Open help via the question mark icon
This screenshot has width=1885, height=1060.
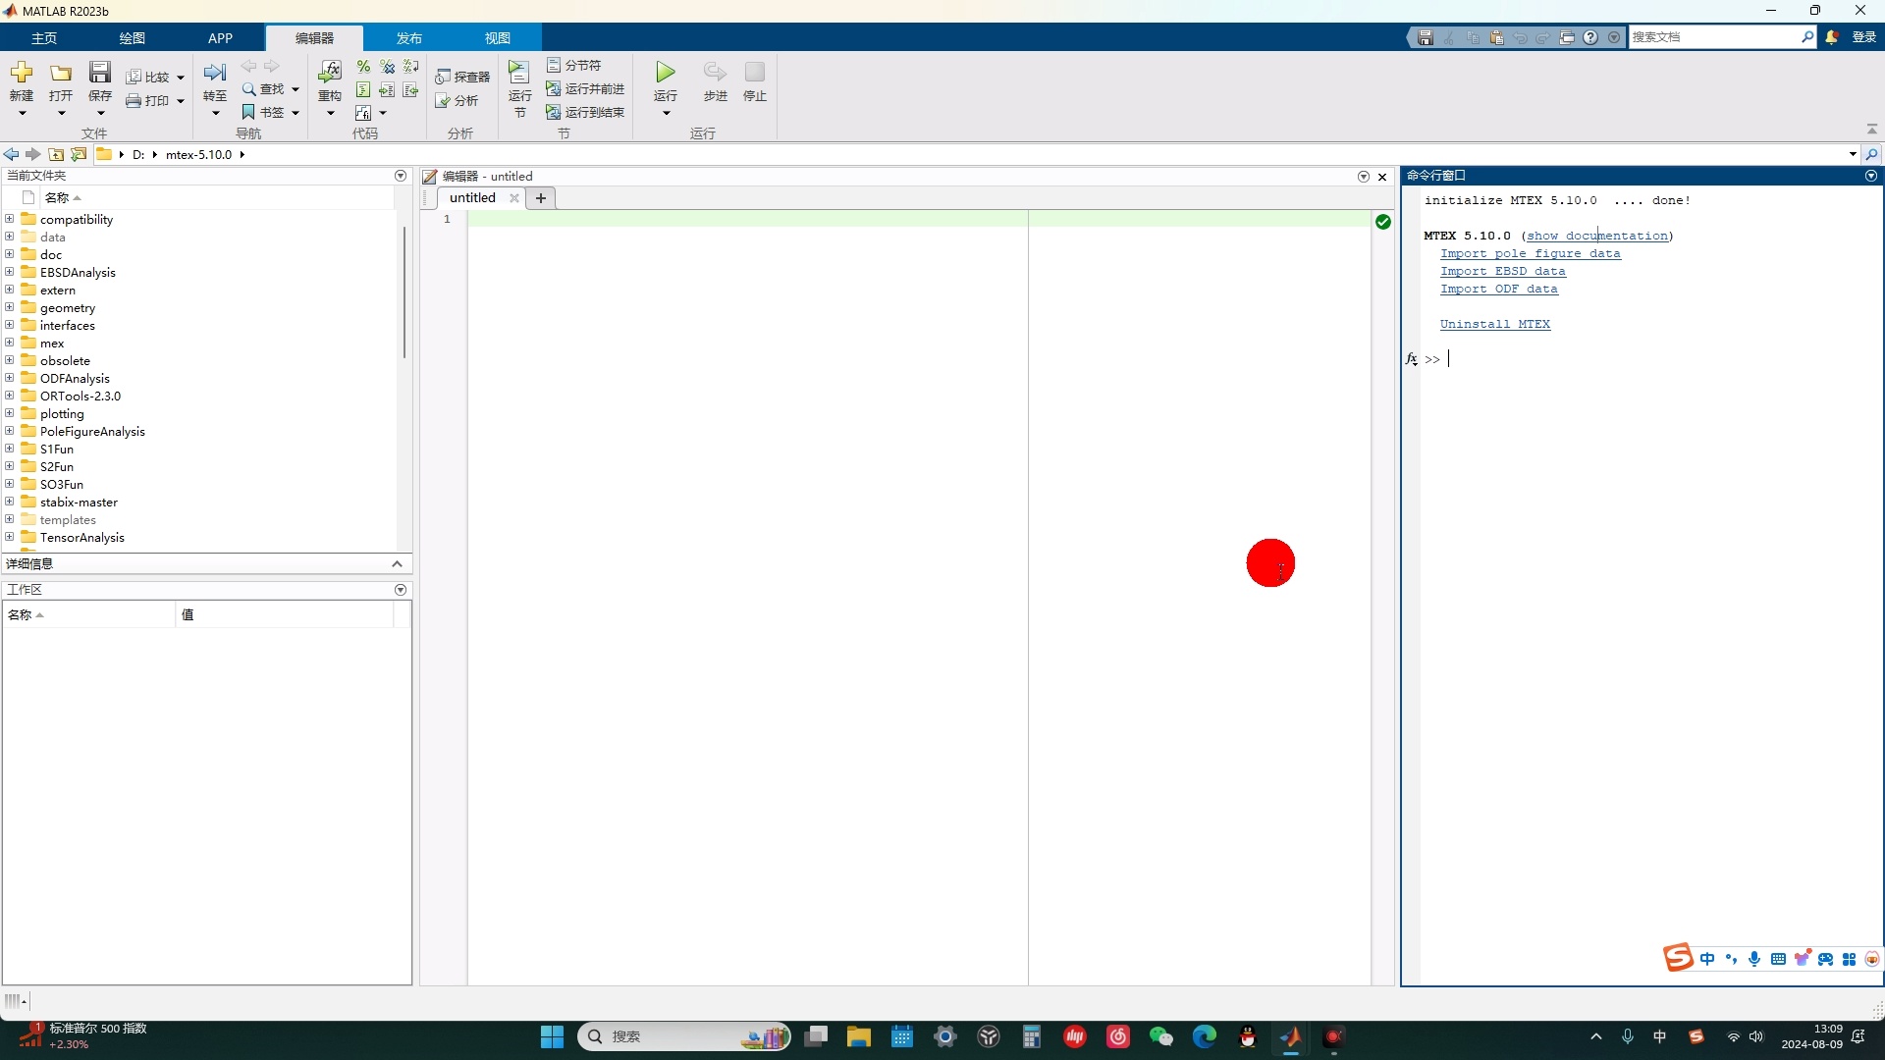pos(1590,37)
